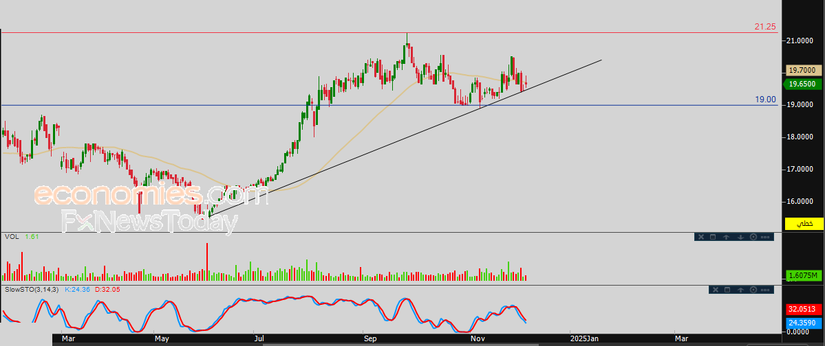Click the 18.0000 price axis label

pyautogui.click(x=800, y=137)
